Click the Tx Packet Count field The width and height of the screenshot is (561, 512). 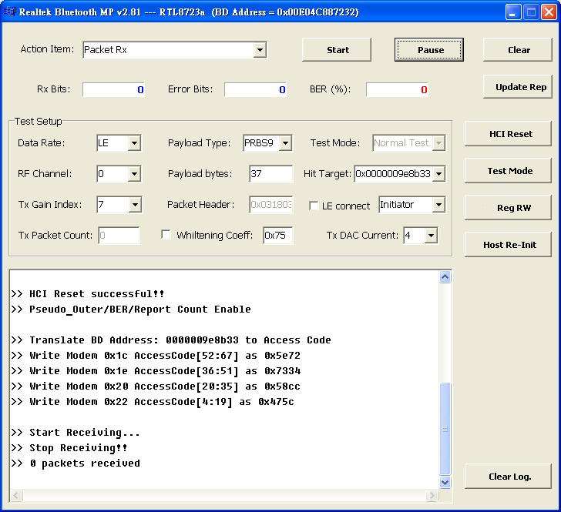(119, 236)
